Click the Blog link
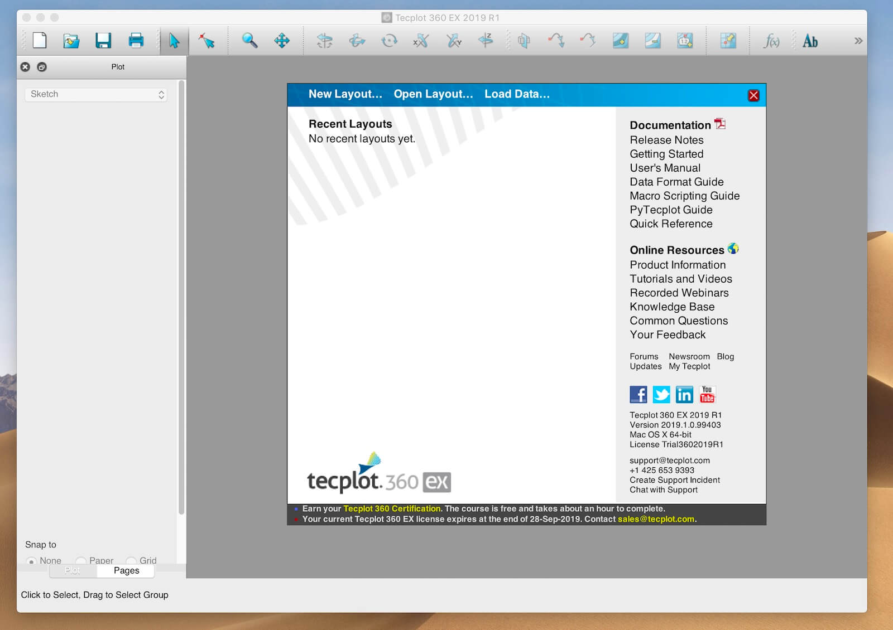 [x=726, y=356]
